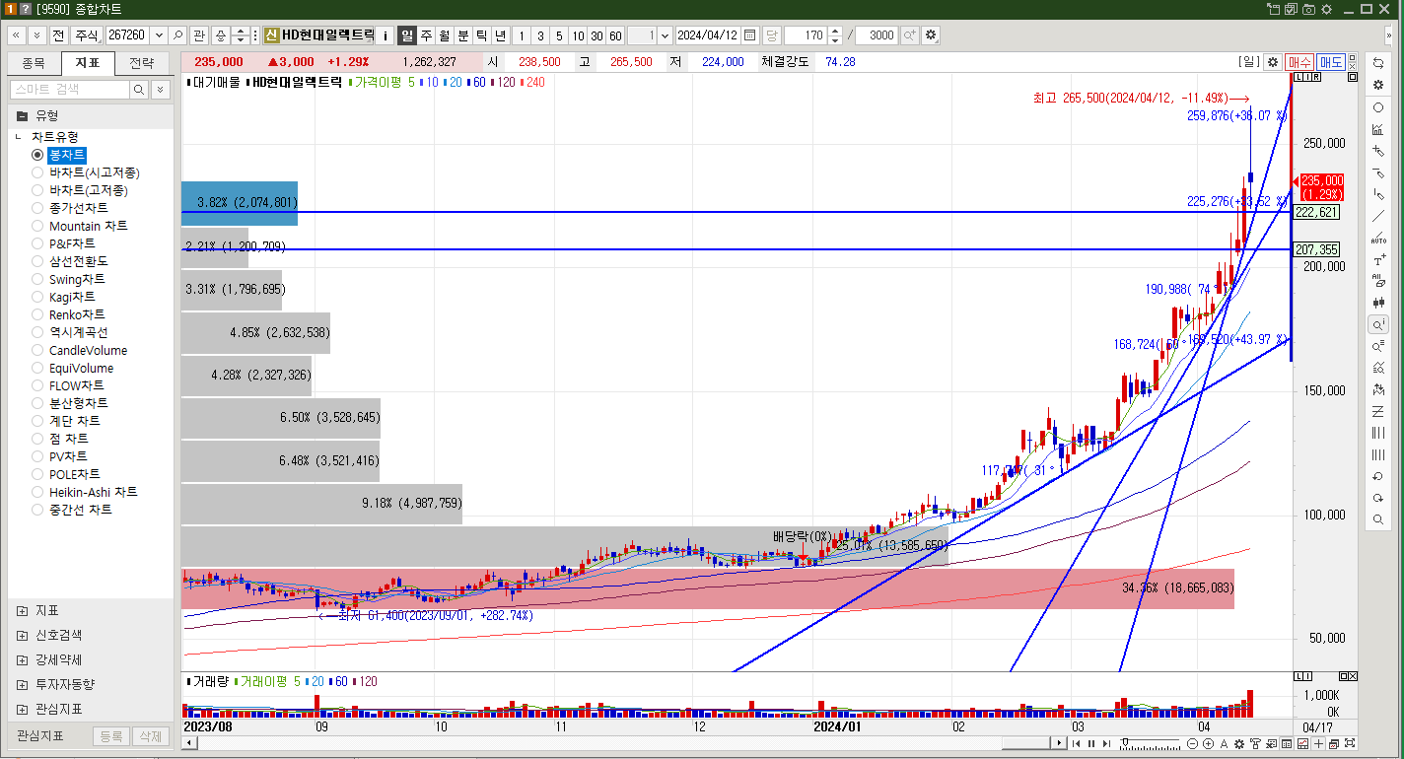Viewport: 1404px width, 759px height.
Task: Expand the 관심지표 section
Action: [22, 709]
